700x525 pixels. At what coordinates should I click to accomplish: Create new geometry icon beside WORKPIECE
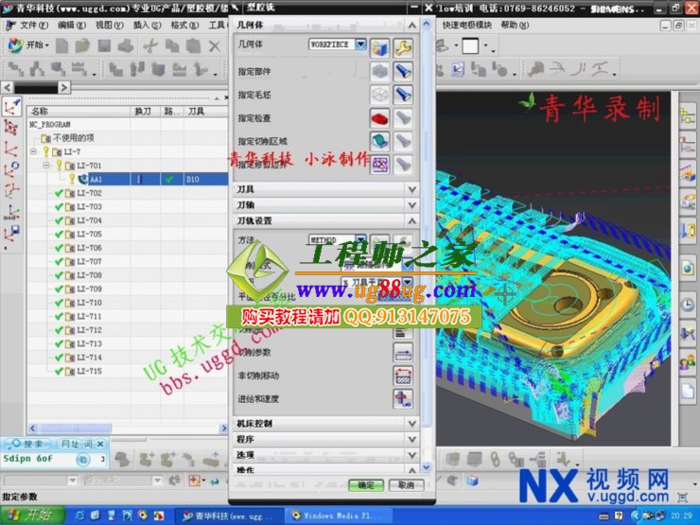[380, 46]
